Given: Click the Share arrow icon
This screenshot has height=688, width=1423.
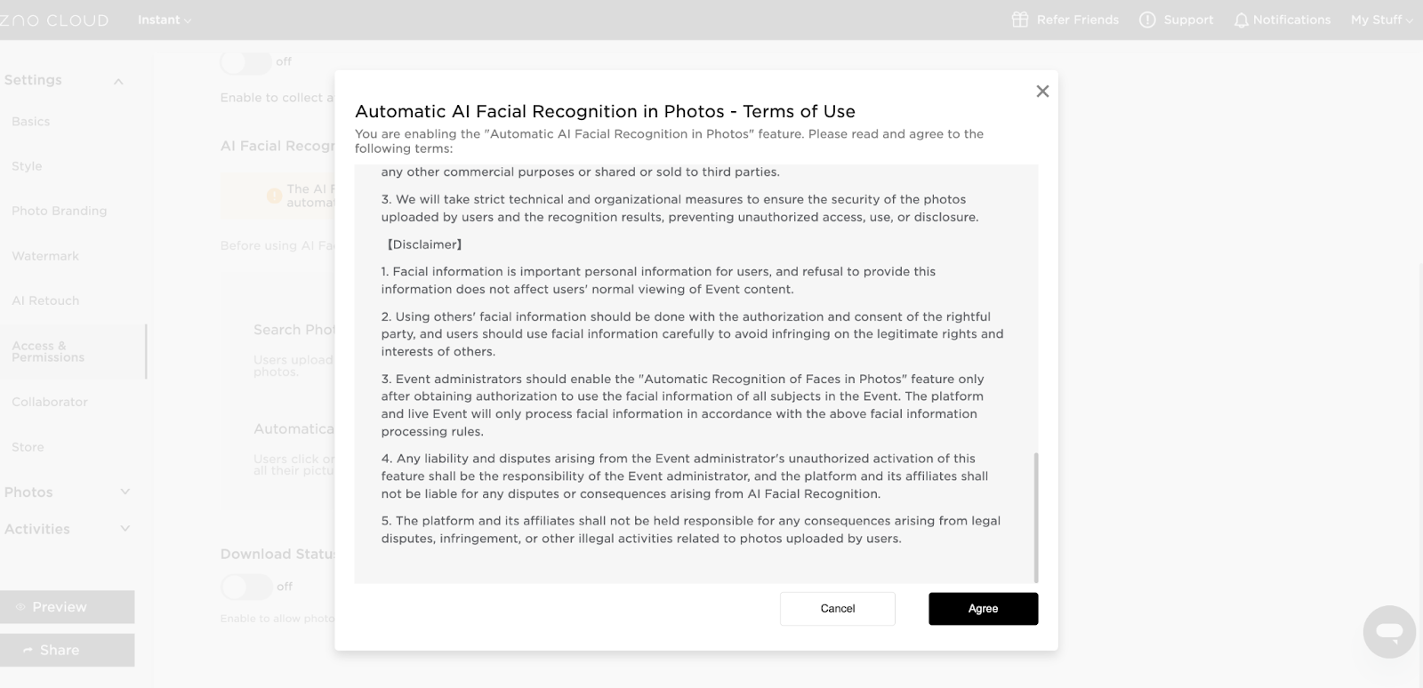Looking at the screenshot, I should coord(28,651).
